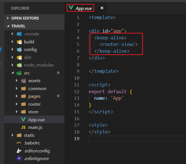Expand the build folder arrow

pyautogui.click(x=12, y=42)
